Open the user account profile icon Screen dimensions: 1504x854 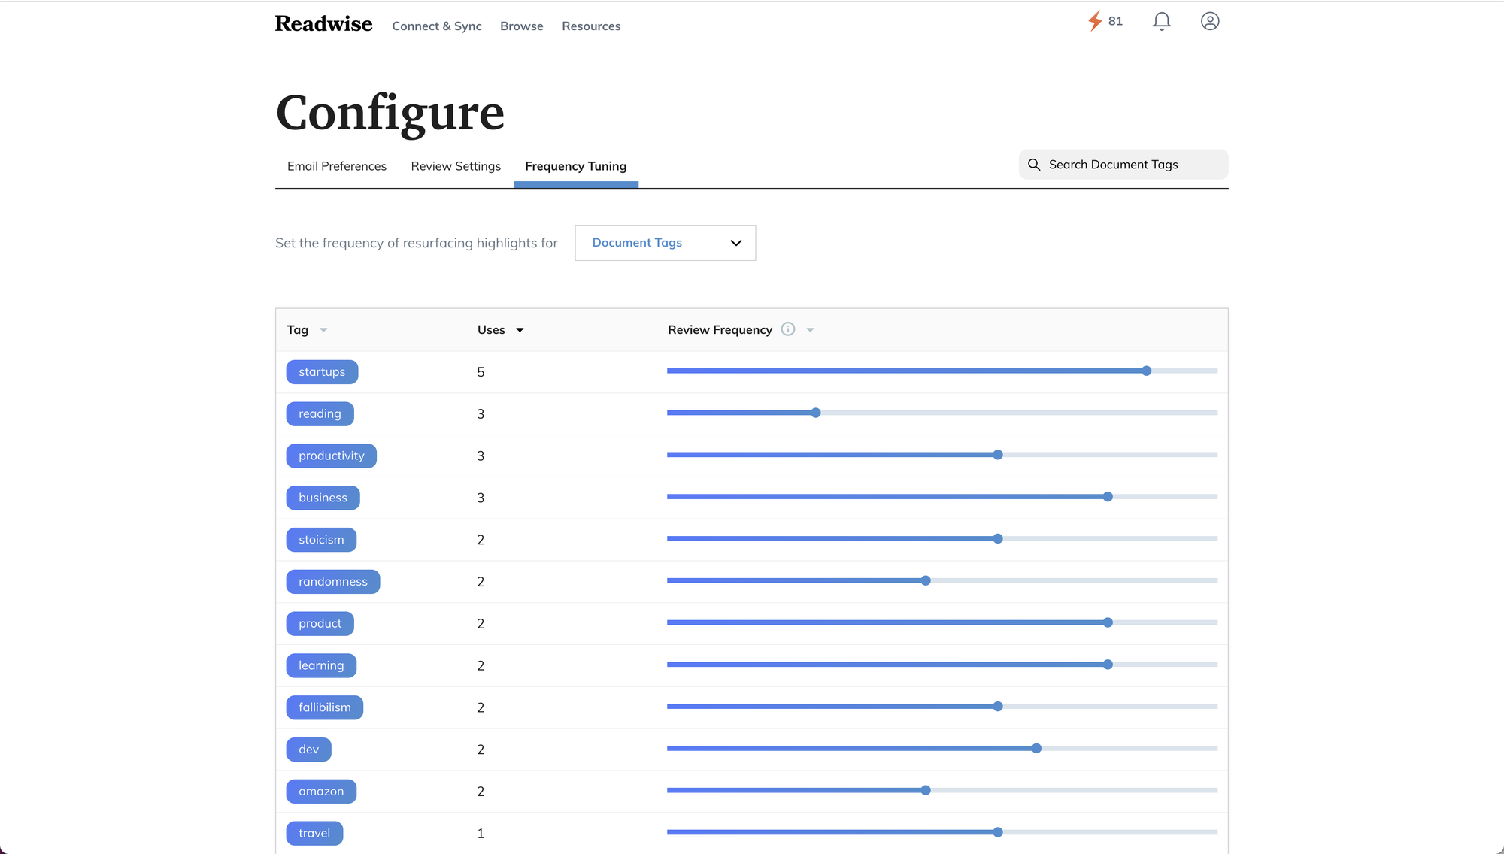click(x=1210, y=21)
